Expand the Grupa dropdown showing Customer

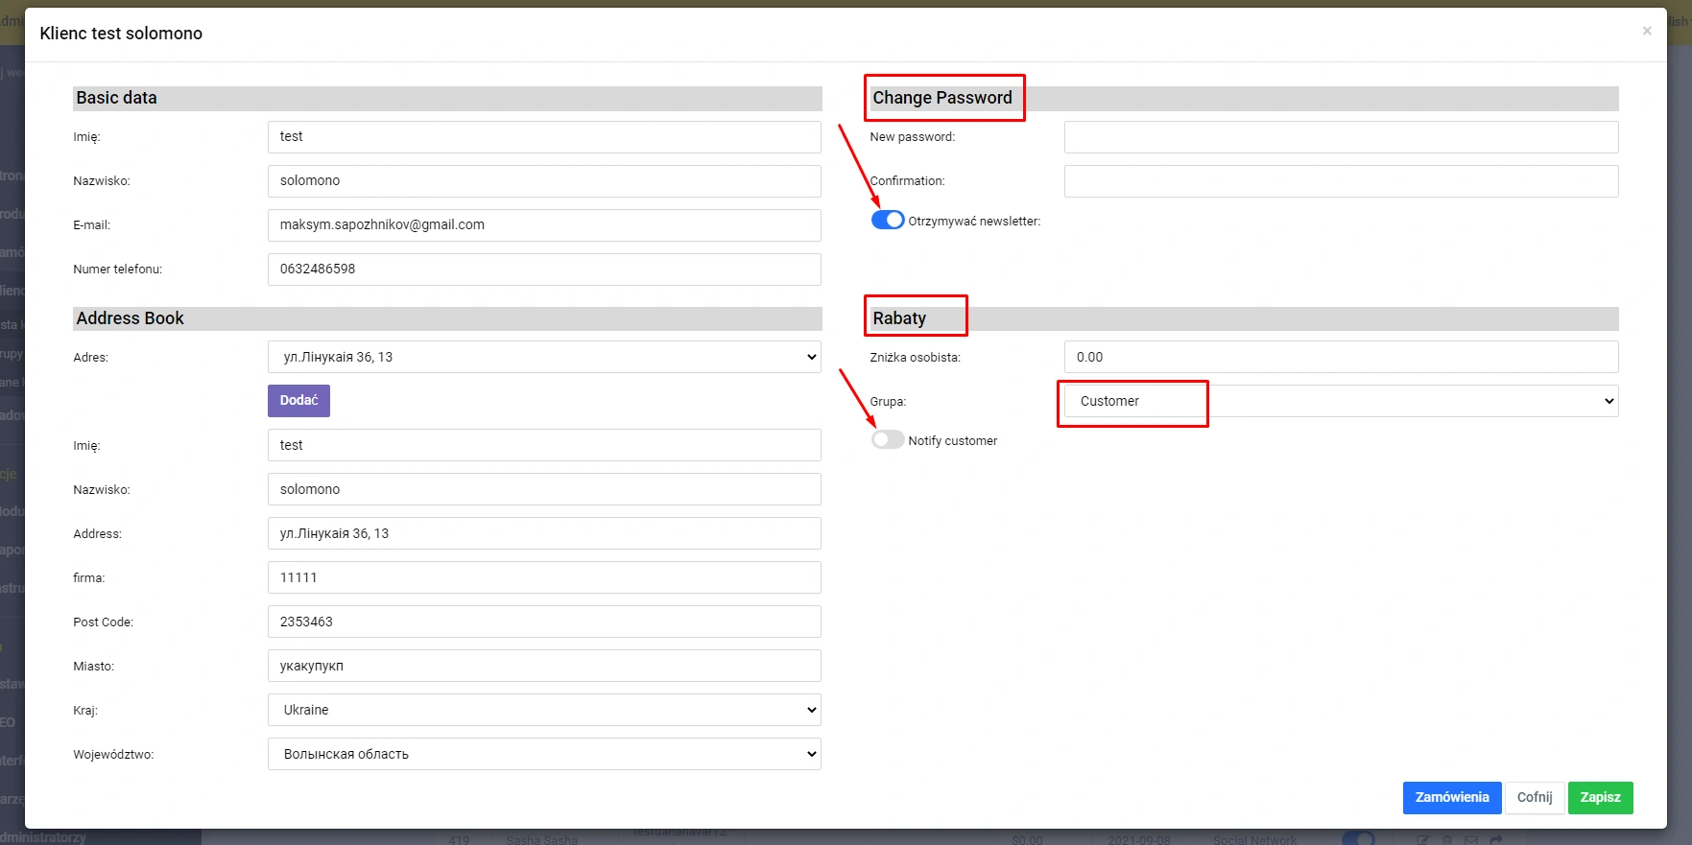(x=1340, y=401)
